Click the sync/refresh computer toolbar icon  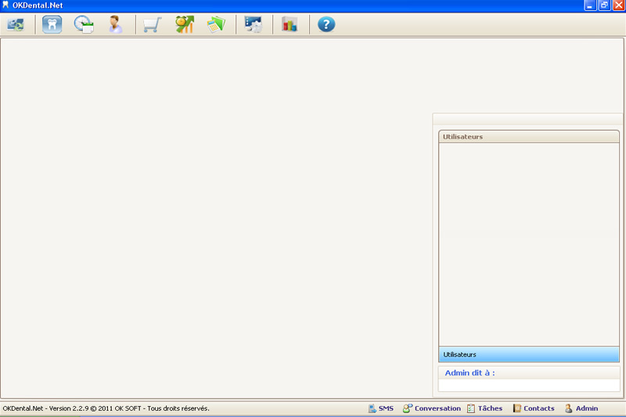tap(16, 25)
